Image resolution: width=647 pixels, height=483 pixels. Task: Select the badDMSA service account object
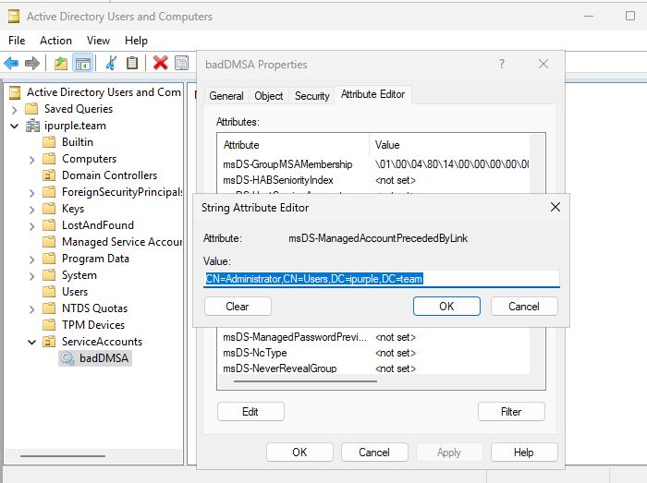pyautogui.click(x=104, y=358)
